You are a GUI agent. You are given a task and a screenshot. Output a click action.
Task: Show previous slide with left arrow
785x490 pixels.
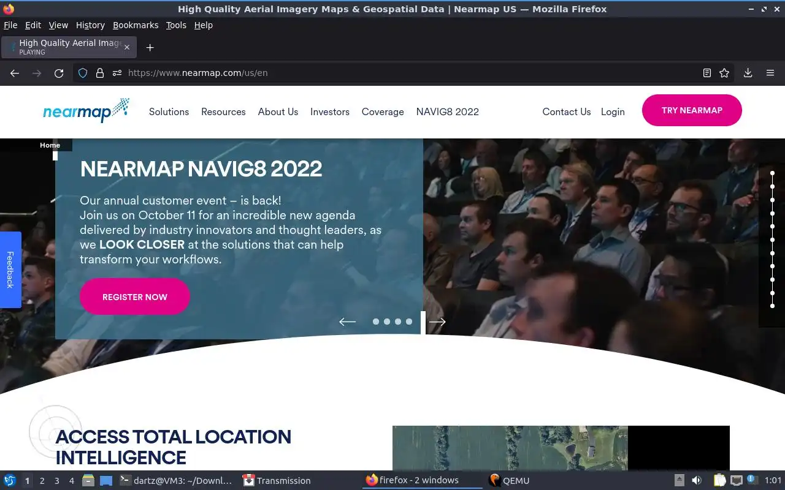(347, 322)
